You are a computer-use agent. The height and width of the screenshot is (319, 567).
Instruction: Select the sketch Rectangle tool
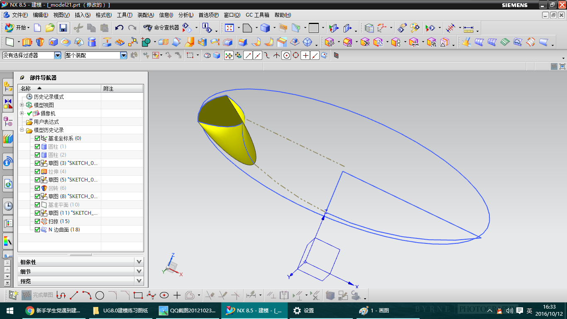coord(138,295)
